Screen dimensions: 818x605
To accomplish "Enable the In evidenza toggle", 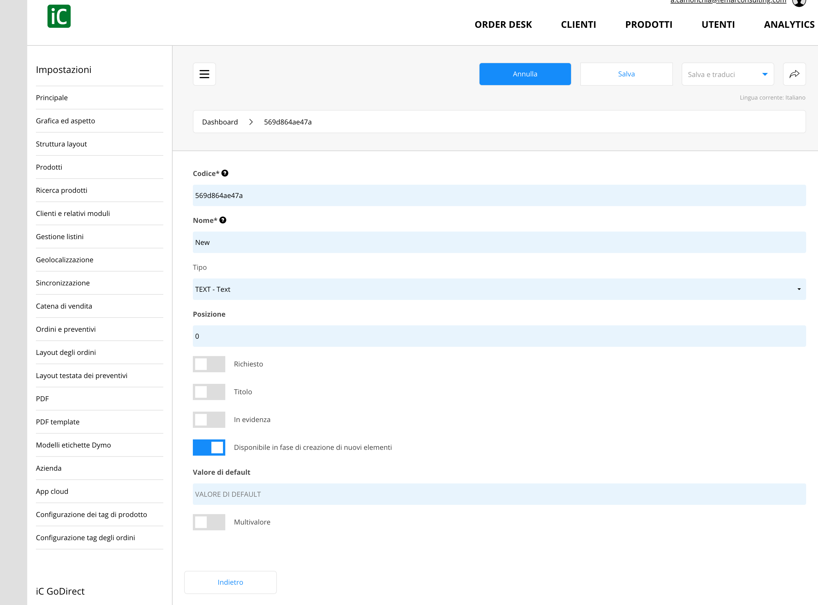I will (x=209, y=420).
